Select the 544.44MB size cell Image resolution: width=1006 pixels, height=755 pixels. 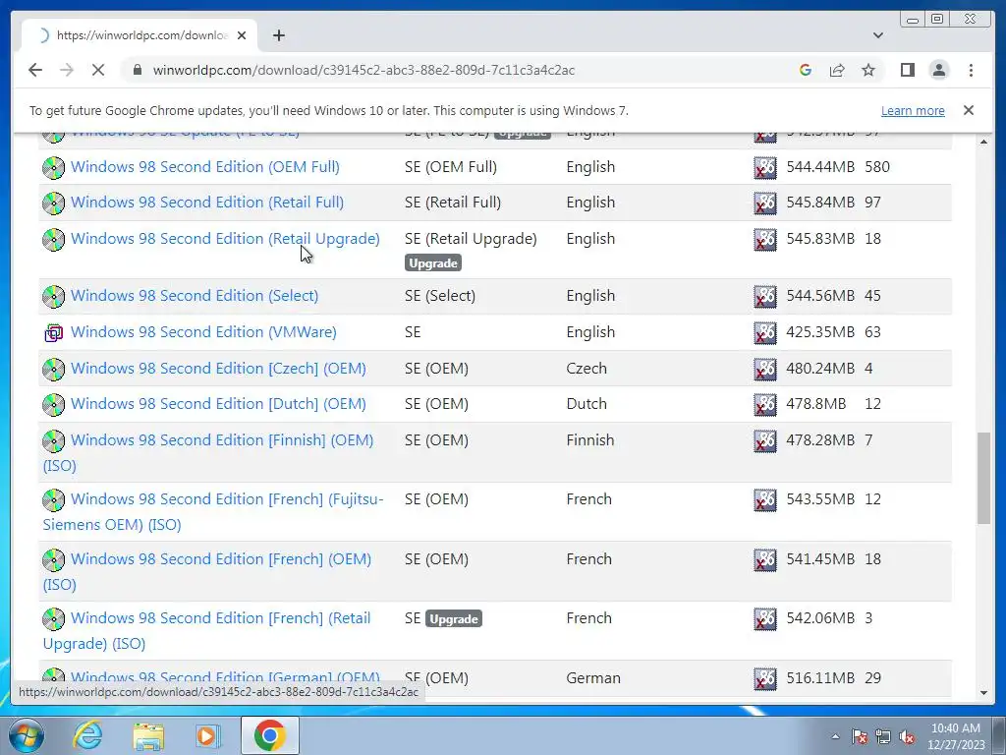[820, 167]
